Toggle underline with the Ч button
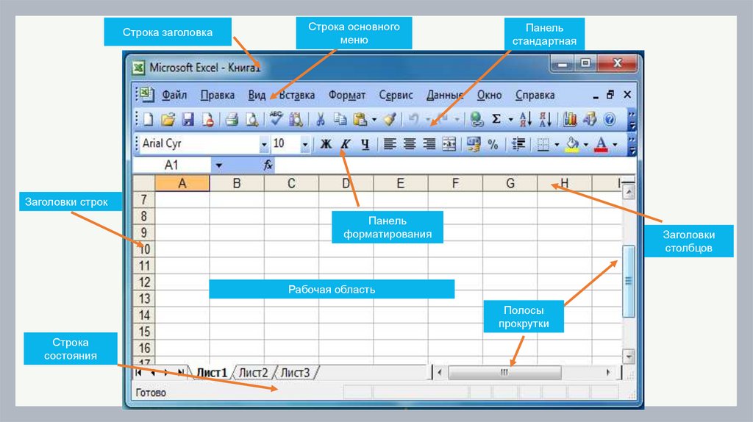 point(365,144)
